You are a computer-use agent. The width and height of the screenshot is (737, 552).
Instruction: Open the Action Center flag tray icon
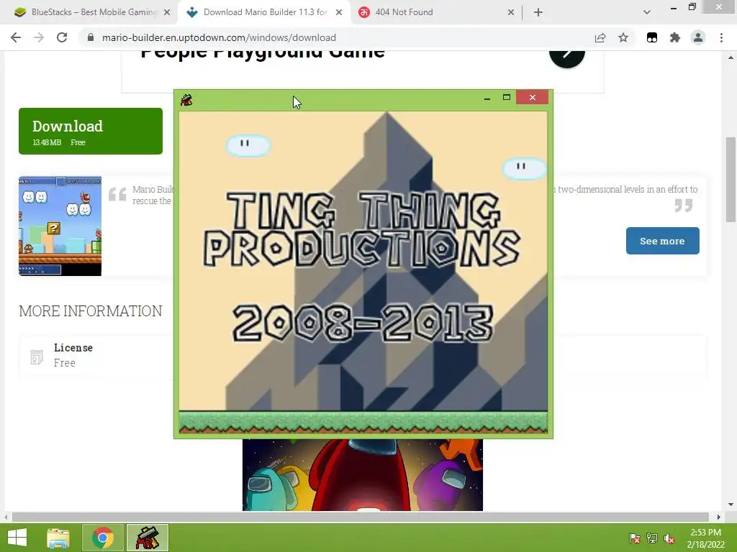(x=635, y=538)
